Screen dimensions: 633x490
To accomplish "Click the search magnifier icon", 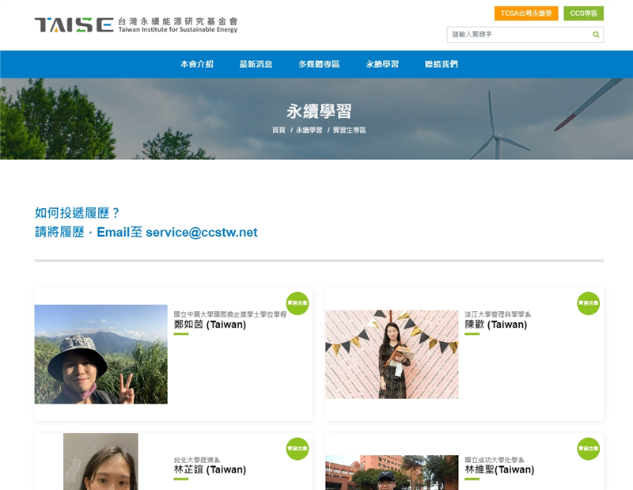I will coord(596,35).
